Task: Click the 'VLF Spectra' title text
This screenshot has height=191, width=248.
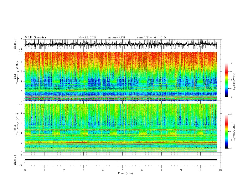Action: [35, 37]
